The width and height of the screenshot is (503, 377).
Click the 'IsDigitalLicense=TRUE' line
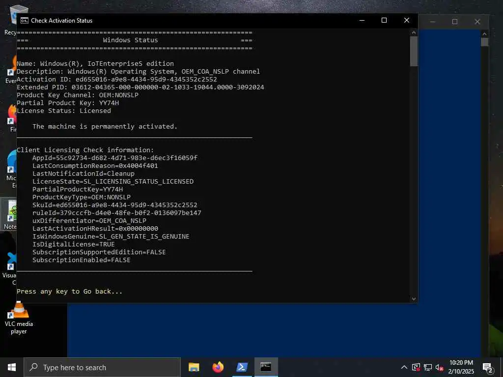coord(74,244)
